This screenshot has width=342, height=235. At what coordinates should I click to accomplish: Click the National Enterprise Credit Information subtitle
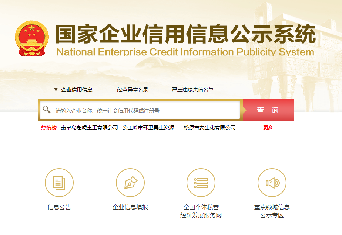(185, 52)
